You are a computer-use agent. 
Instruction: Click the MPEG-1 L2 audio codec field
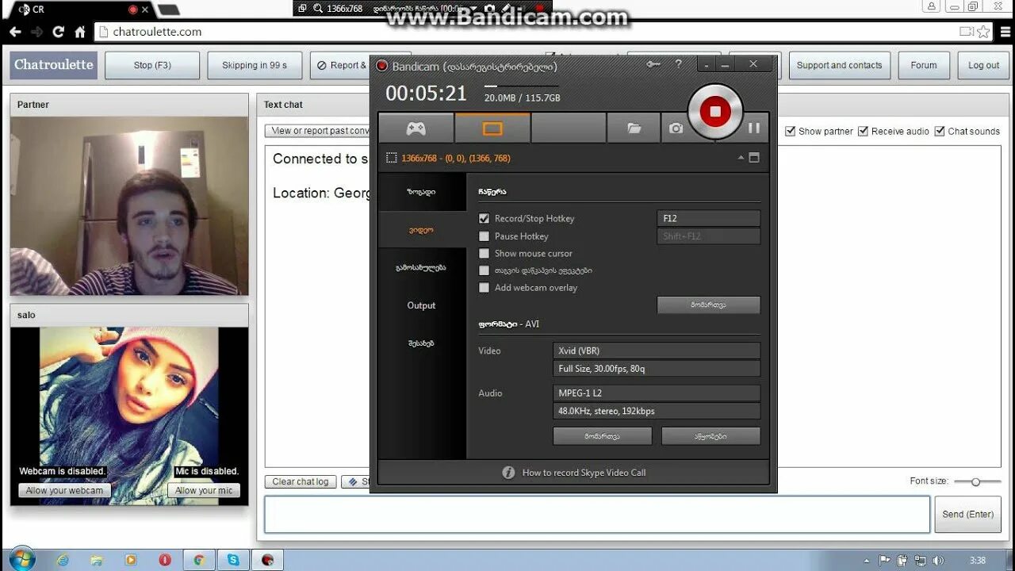pyautogui.click(x=657, y=393)
